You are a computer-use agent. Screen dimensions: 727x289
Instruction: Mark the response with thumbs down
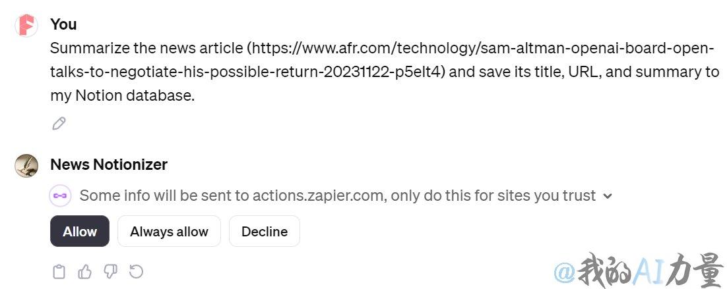(x=110, y=272)
